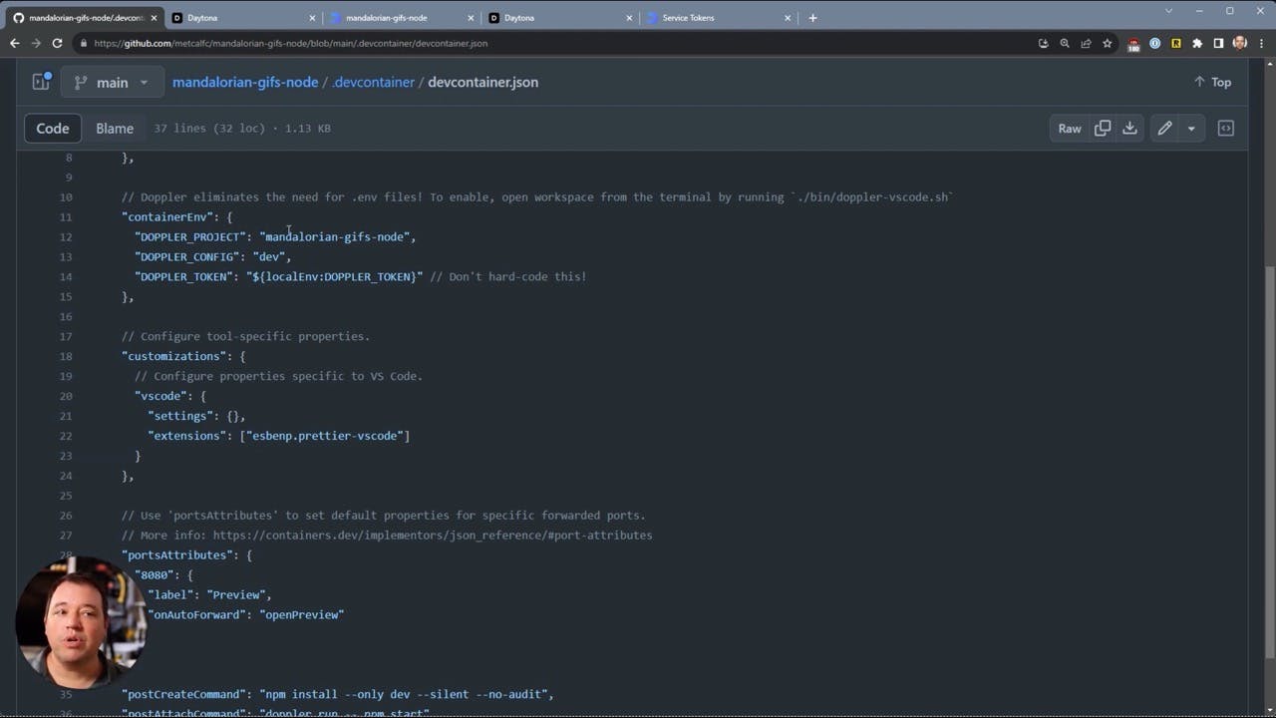1276x718 pixels.
Task: Click the containers.dev URL in comment
Action: (433, 536)
